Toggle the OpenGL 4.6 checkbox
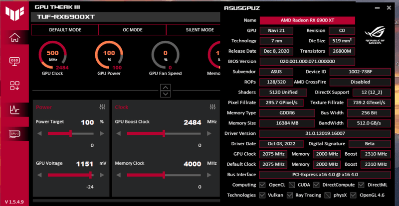This screenshot has width=399, height=206. tap(353, 196)
